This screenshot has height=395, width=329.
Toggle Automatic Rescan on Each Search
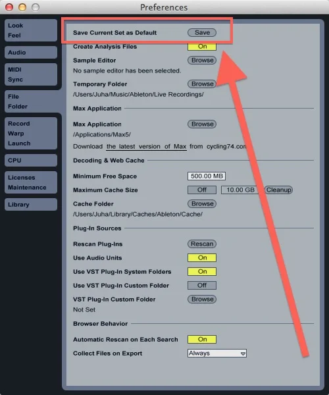point(202,339)
